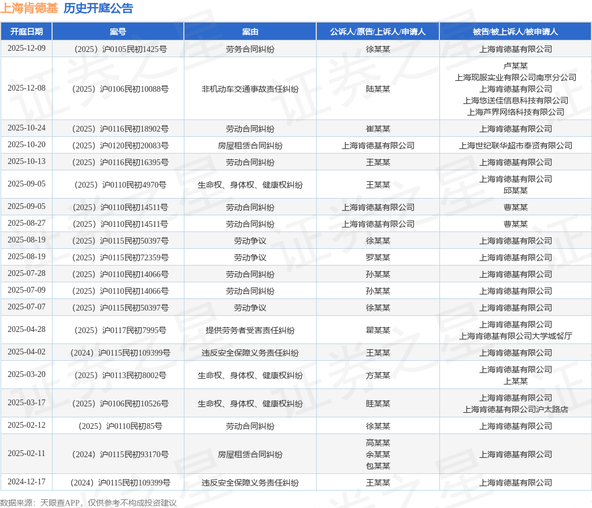The image size is (592, 508).
Task: Click plaintiff 方某某
Action: [x=378, y=375]
